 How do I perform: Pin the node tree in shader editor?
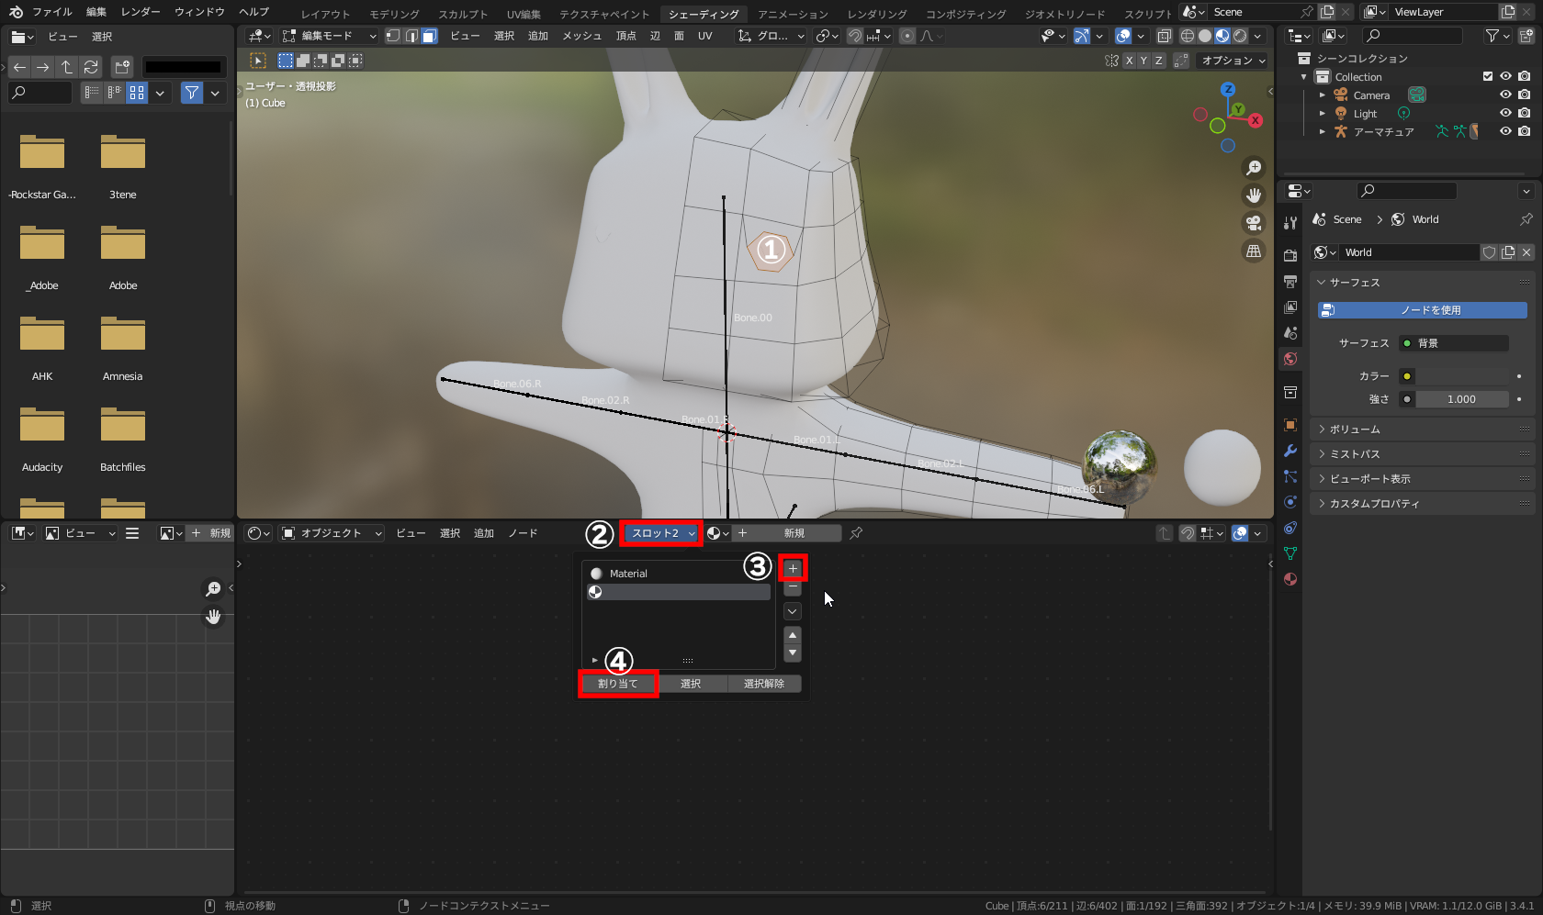(856, 533)
